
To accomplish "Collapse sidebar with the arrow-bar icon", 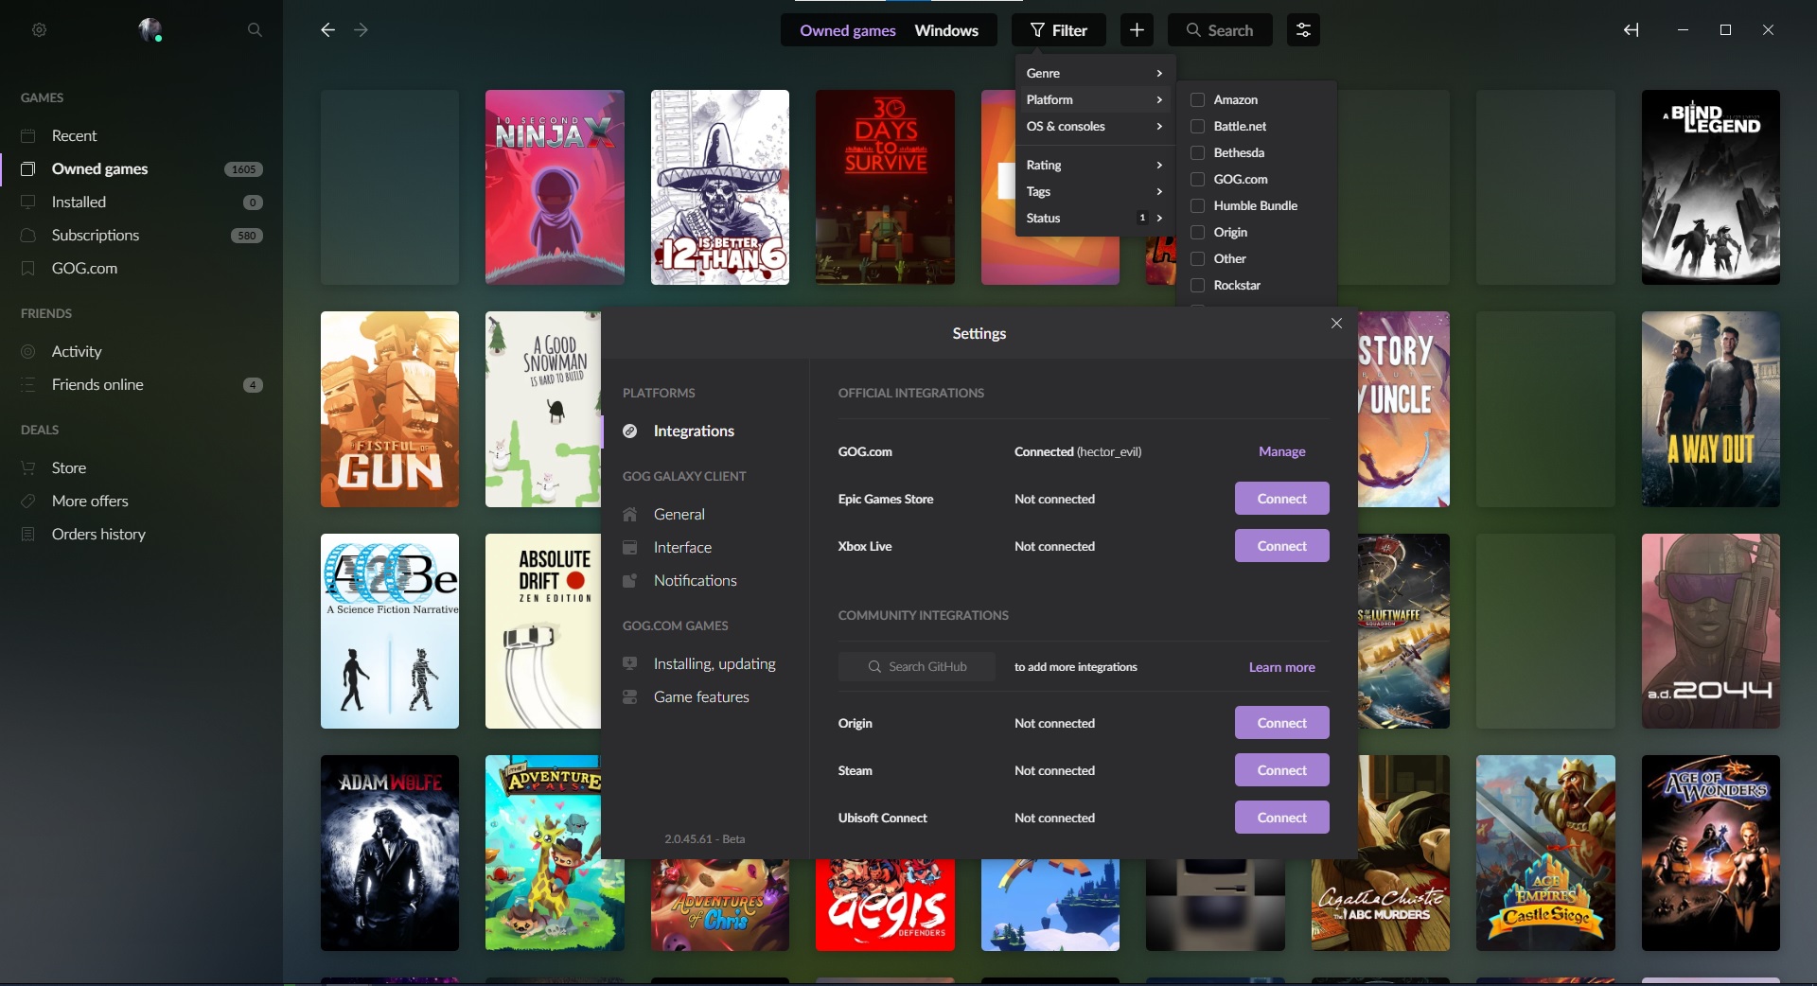I will pos(1631,30).
